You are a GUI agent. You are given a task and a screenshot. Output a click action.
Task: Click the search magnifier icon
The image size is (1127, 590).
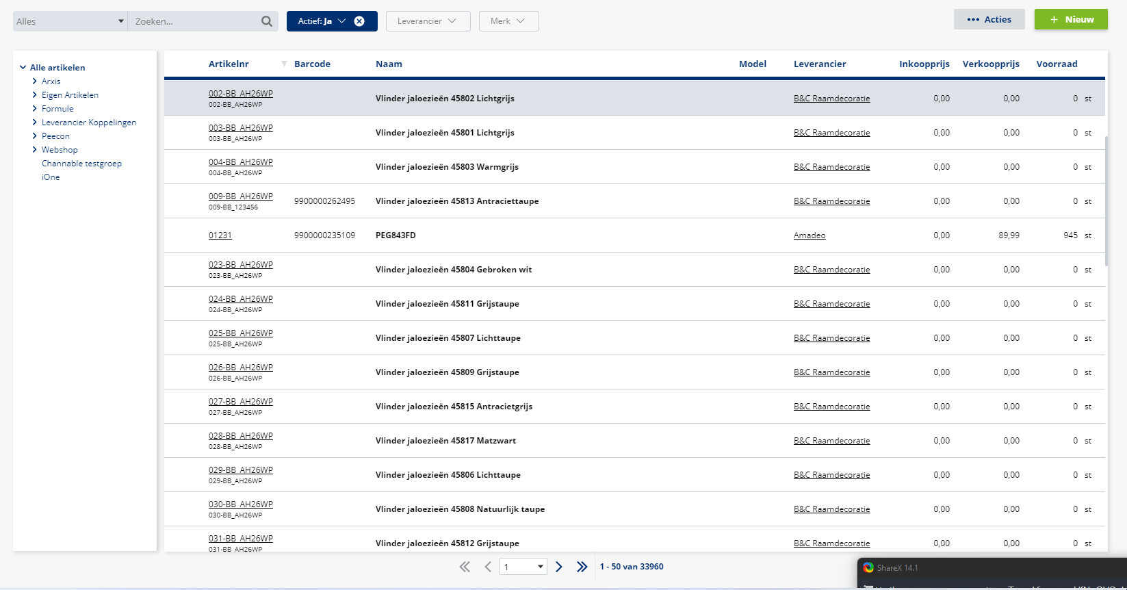(266, 21)
